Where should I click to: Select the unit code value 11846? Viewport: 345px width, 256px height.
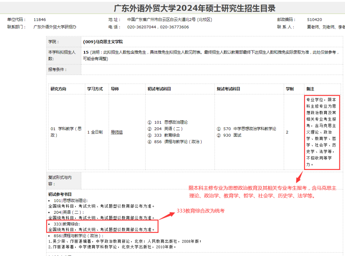(x=40, y=20)
